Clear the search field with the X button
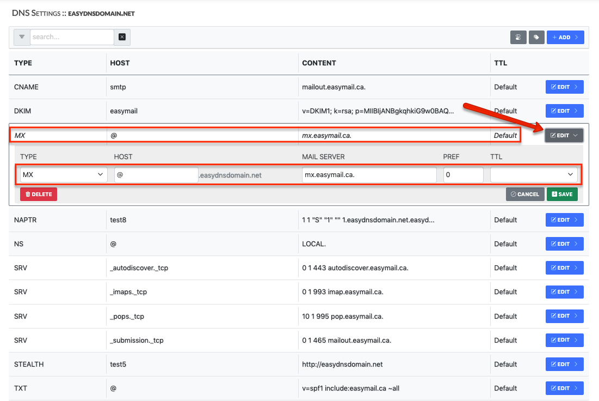The image size is (599, 401). point(122,37)
